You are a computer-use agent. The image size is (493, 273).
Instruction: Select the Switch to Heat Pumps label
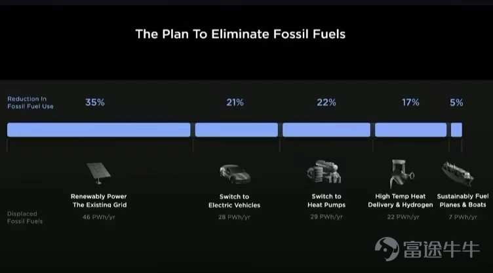[326, 200]
